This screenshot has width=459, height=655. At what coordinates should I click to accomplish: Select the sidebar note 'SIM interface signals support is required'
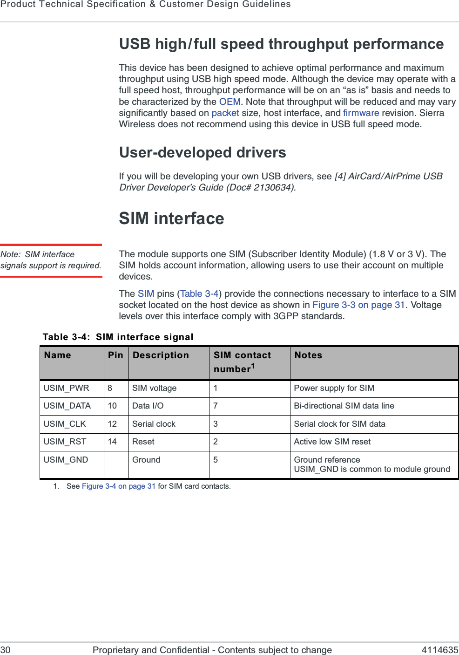(x=51, y=260)
